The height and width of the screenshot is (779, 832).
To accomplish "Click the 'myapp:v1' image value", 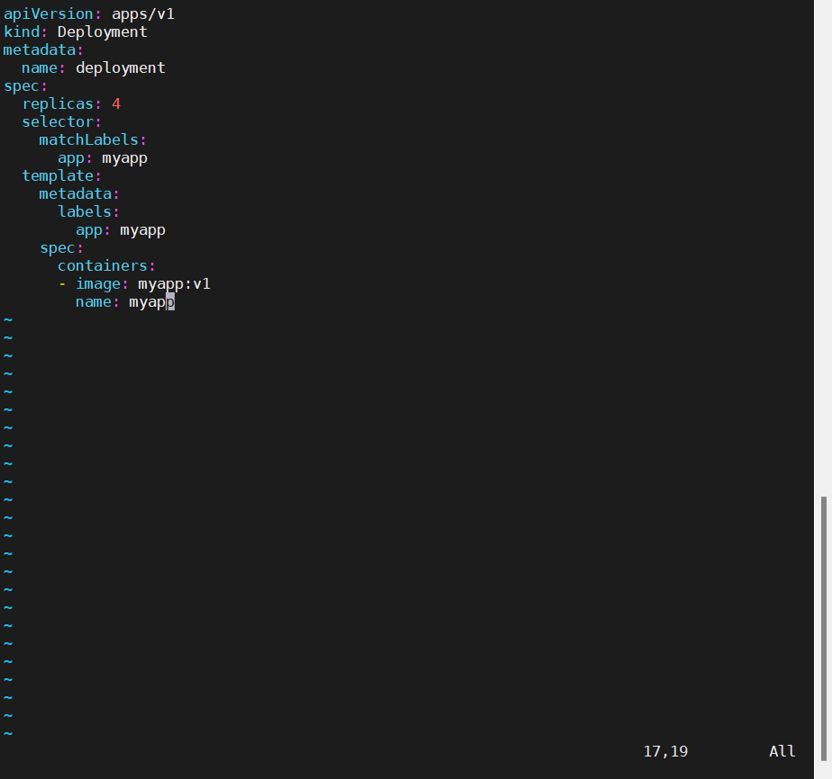I will tap(174, 284).
